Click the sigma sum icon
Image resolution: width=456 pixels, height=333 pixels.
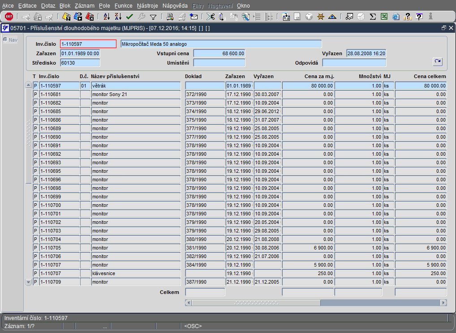click(373, 17)
